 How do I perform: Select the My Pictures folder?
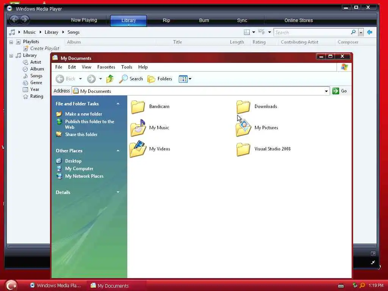point(257,128)
